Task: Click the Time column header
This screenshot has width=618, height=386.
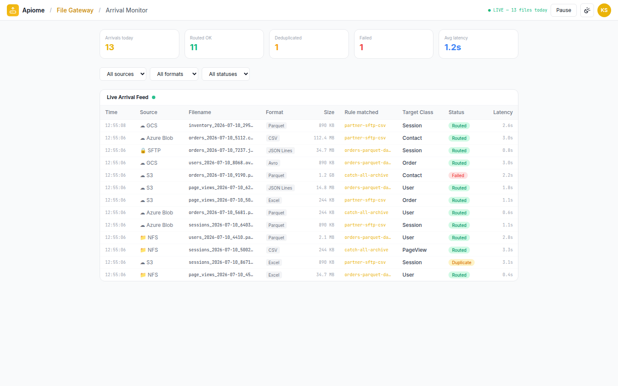Action: (111, 112)
